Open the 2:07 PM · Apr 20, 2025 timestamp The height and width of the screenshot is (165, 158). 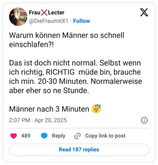[x=38, y=120]
